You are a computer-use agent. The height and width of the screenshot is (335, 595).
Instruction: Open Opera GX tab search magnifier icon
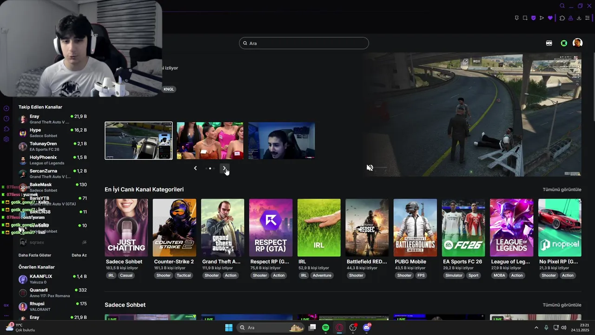point(562,6)
